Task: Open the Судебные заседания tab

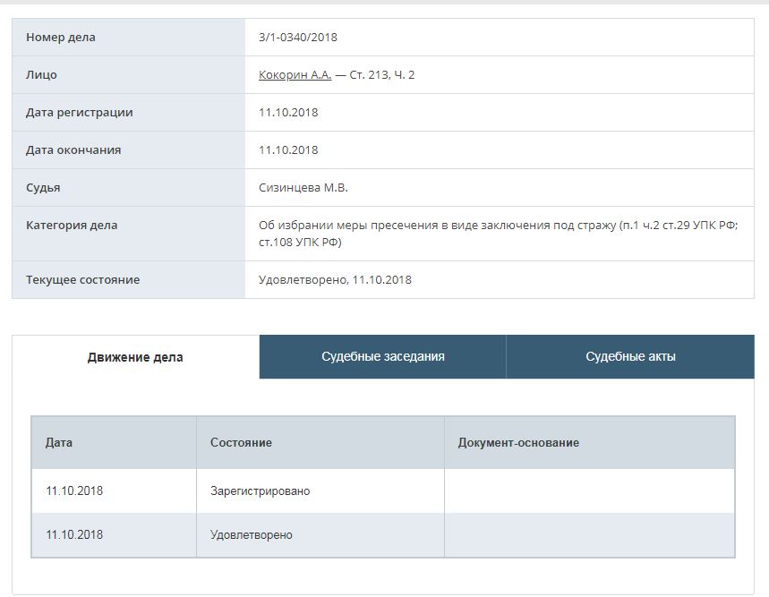Action: click(382, 356)
